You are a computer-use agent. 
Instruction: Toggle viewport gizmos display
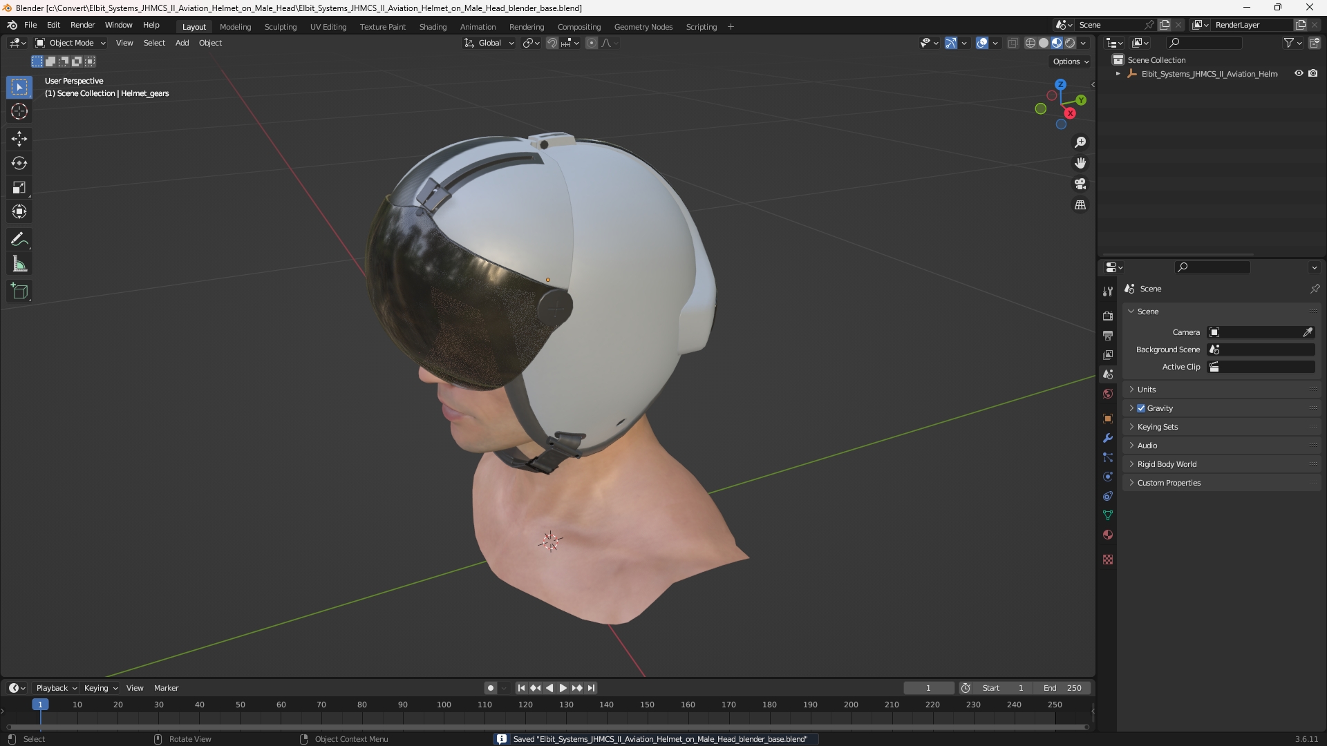click(x=951, y=43)
